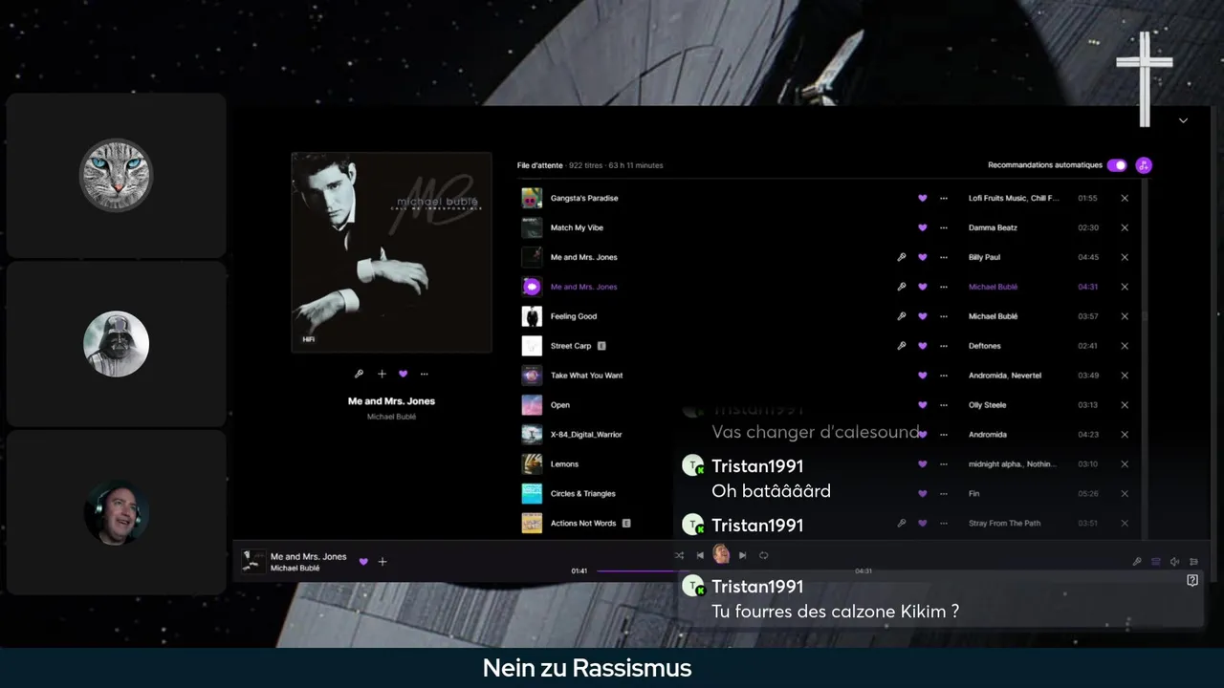Open artist Damma Beatz
The height and width of the screenshot is (688, 1224).
click(993, 227)
